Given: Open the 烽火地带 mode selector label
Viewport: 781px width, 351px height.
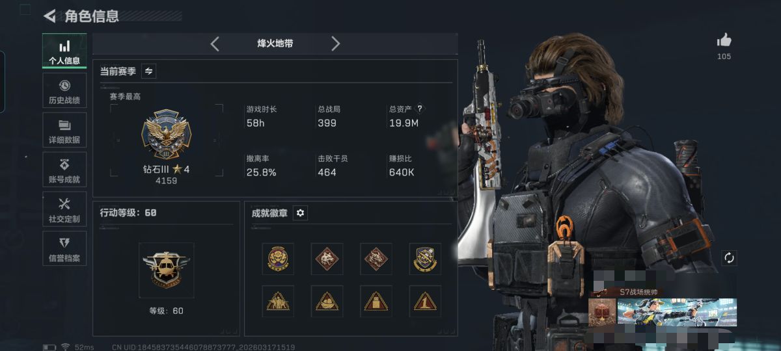Looking at the screenshot, I should point(275,44).
